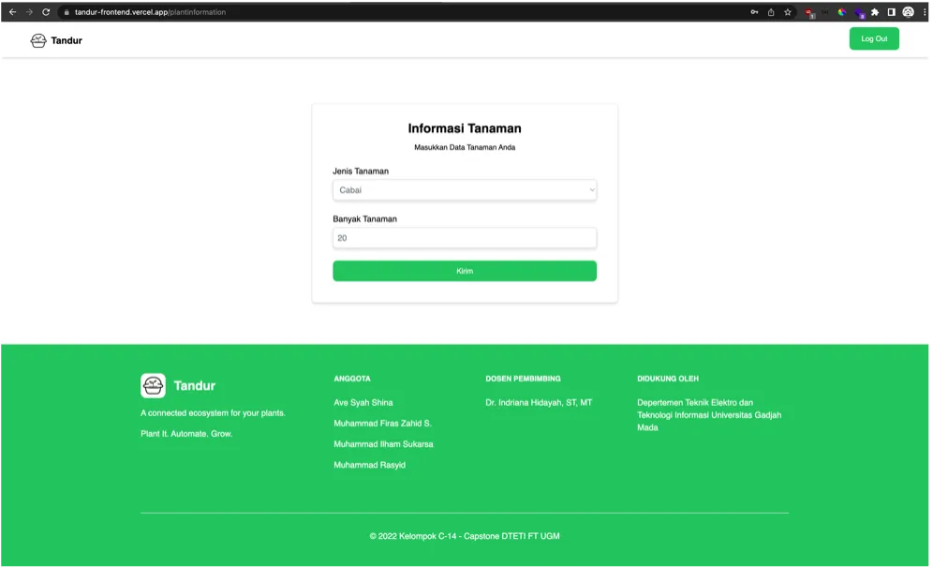Open the purple extension with badge 3
This screenshot has width=933, height=567.
[x=857, y=13]
